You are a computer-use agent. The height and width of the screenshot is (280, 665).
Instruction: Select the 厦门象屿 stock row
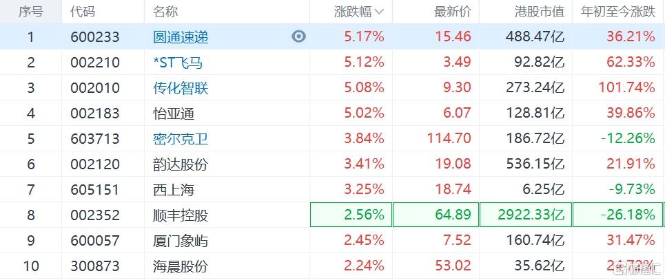[x=332, y=240]
